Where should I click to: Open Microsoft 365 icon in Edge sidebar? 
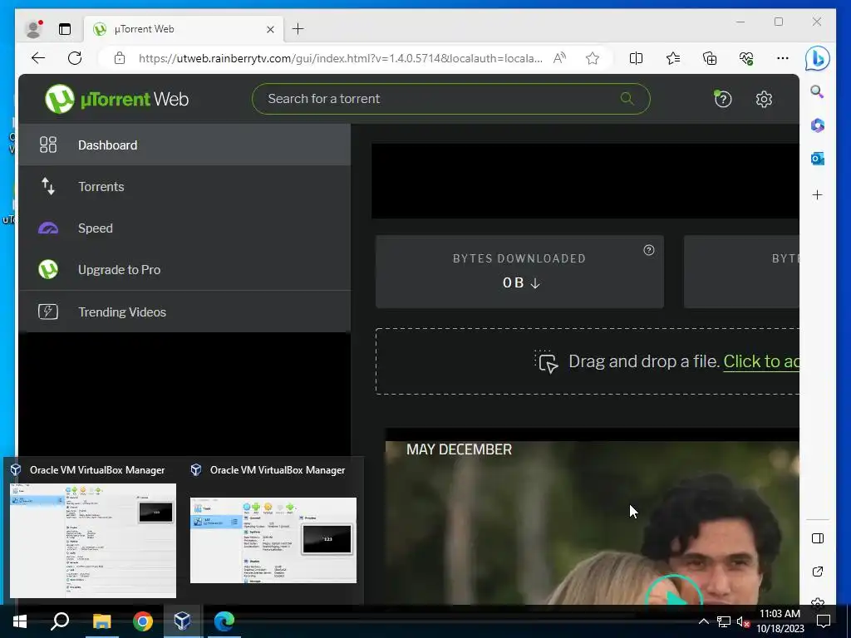coord(818,125)
